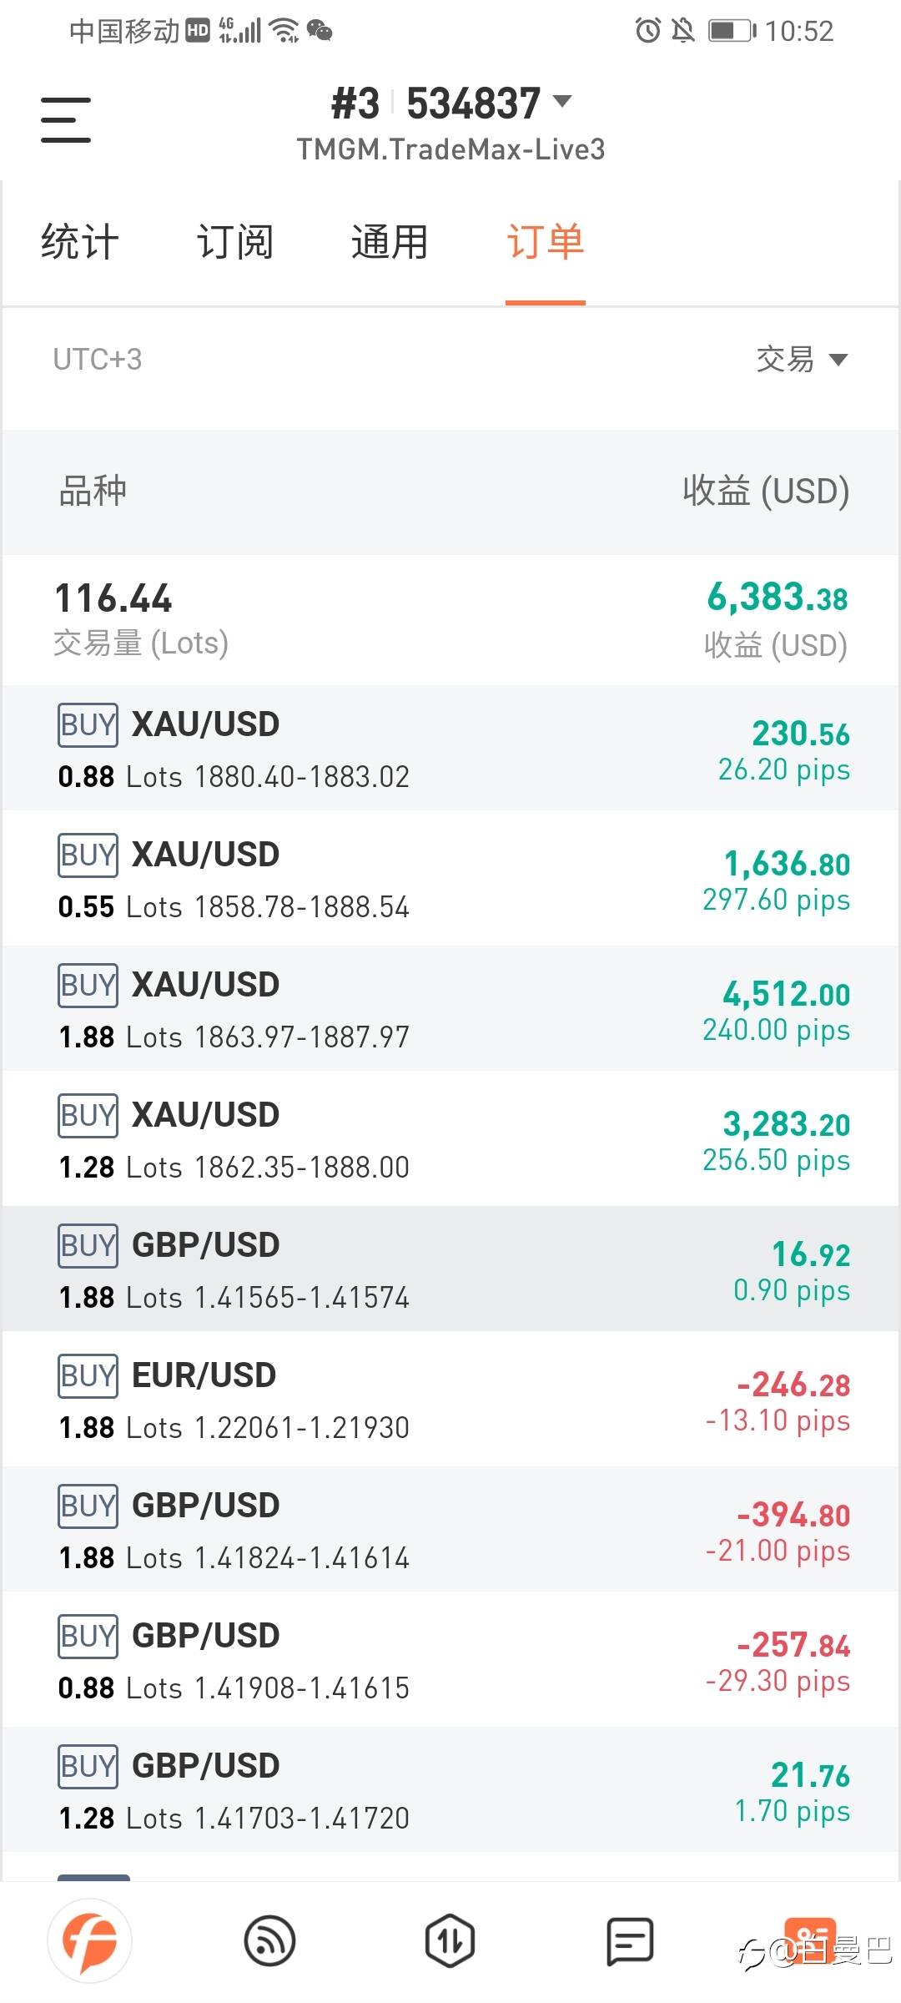901x2003 pixels.
Task: Tap the WeChat status bar icon
Action: pos(320,32)
